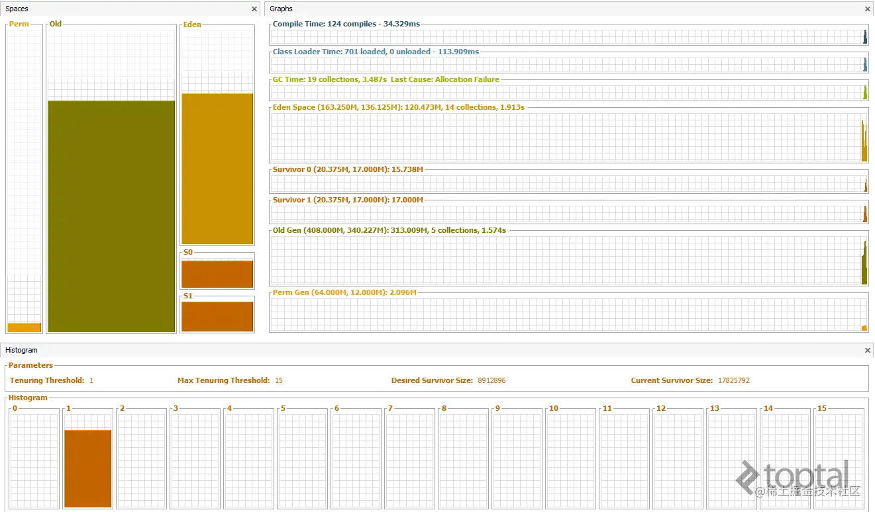Click the Compile Time graph label

(346, 24)
